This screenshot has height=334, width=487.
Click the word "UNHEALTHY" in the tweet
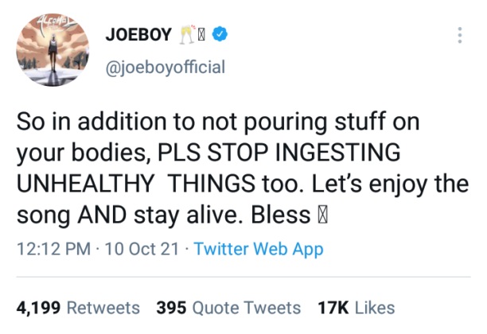click(x=85, y=185)
